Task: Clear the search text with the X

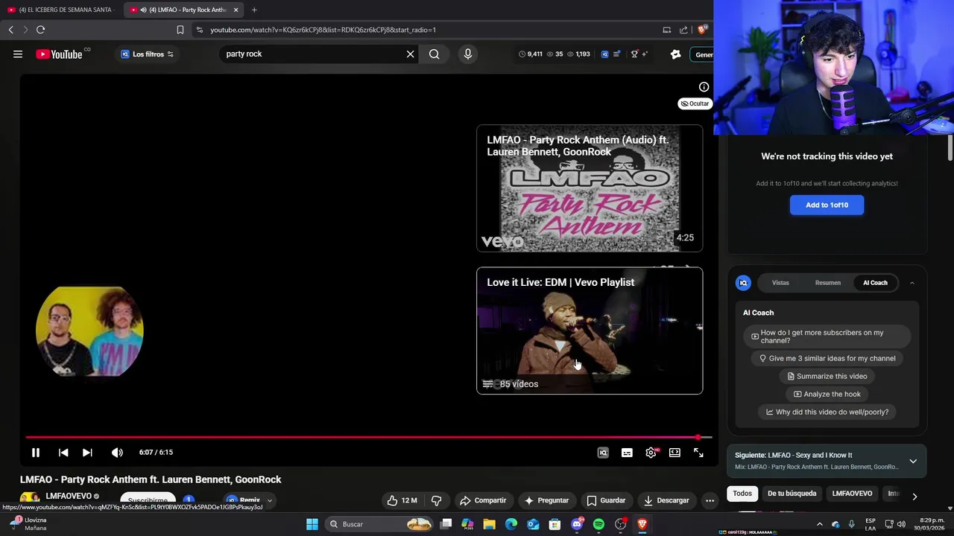Action: tap(410, 54)
